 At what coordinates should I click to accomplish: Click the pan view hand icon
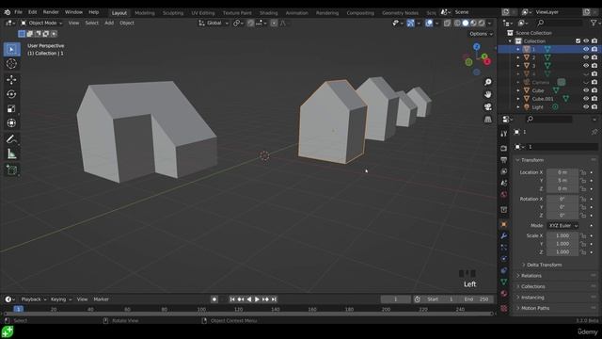pos(487,94)
